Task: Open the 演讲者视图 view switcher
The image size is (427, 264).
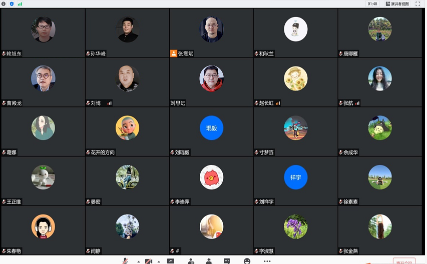Action: point(397,4)
